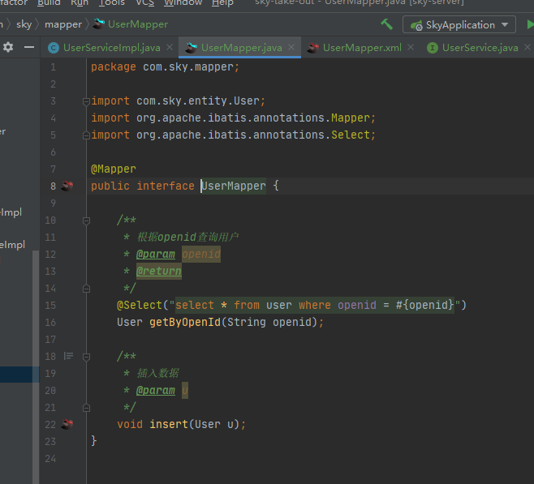The image size is (534, 484).
Task: Collapse the imports fold marker on line 3
Action: tap(86, 101)
